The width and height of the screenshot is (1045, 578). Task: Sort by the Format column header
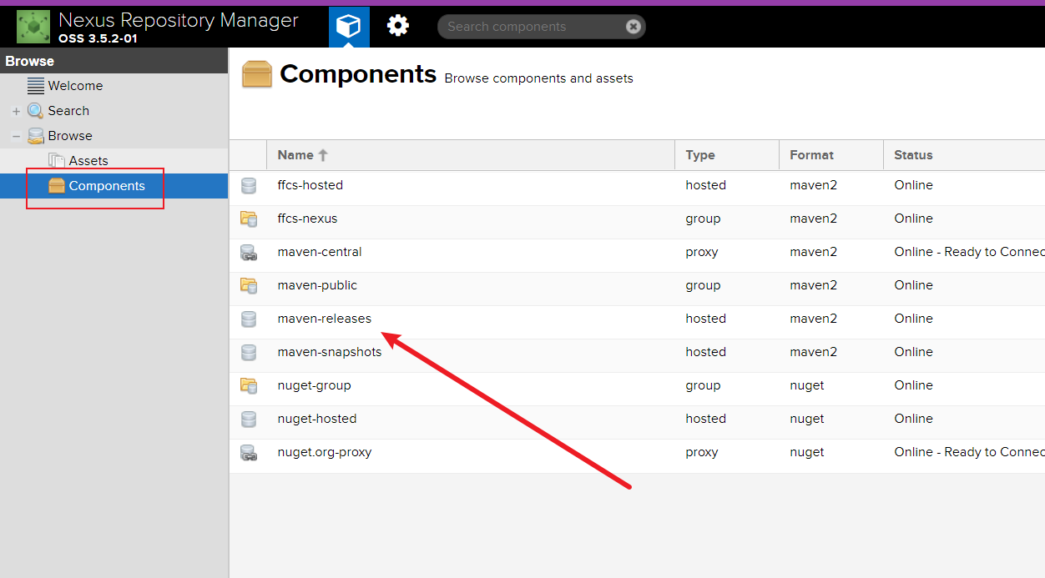pyautogui.click(x=811, y=155)
